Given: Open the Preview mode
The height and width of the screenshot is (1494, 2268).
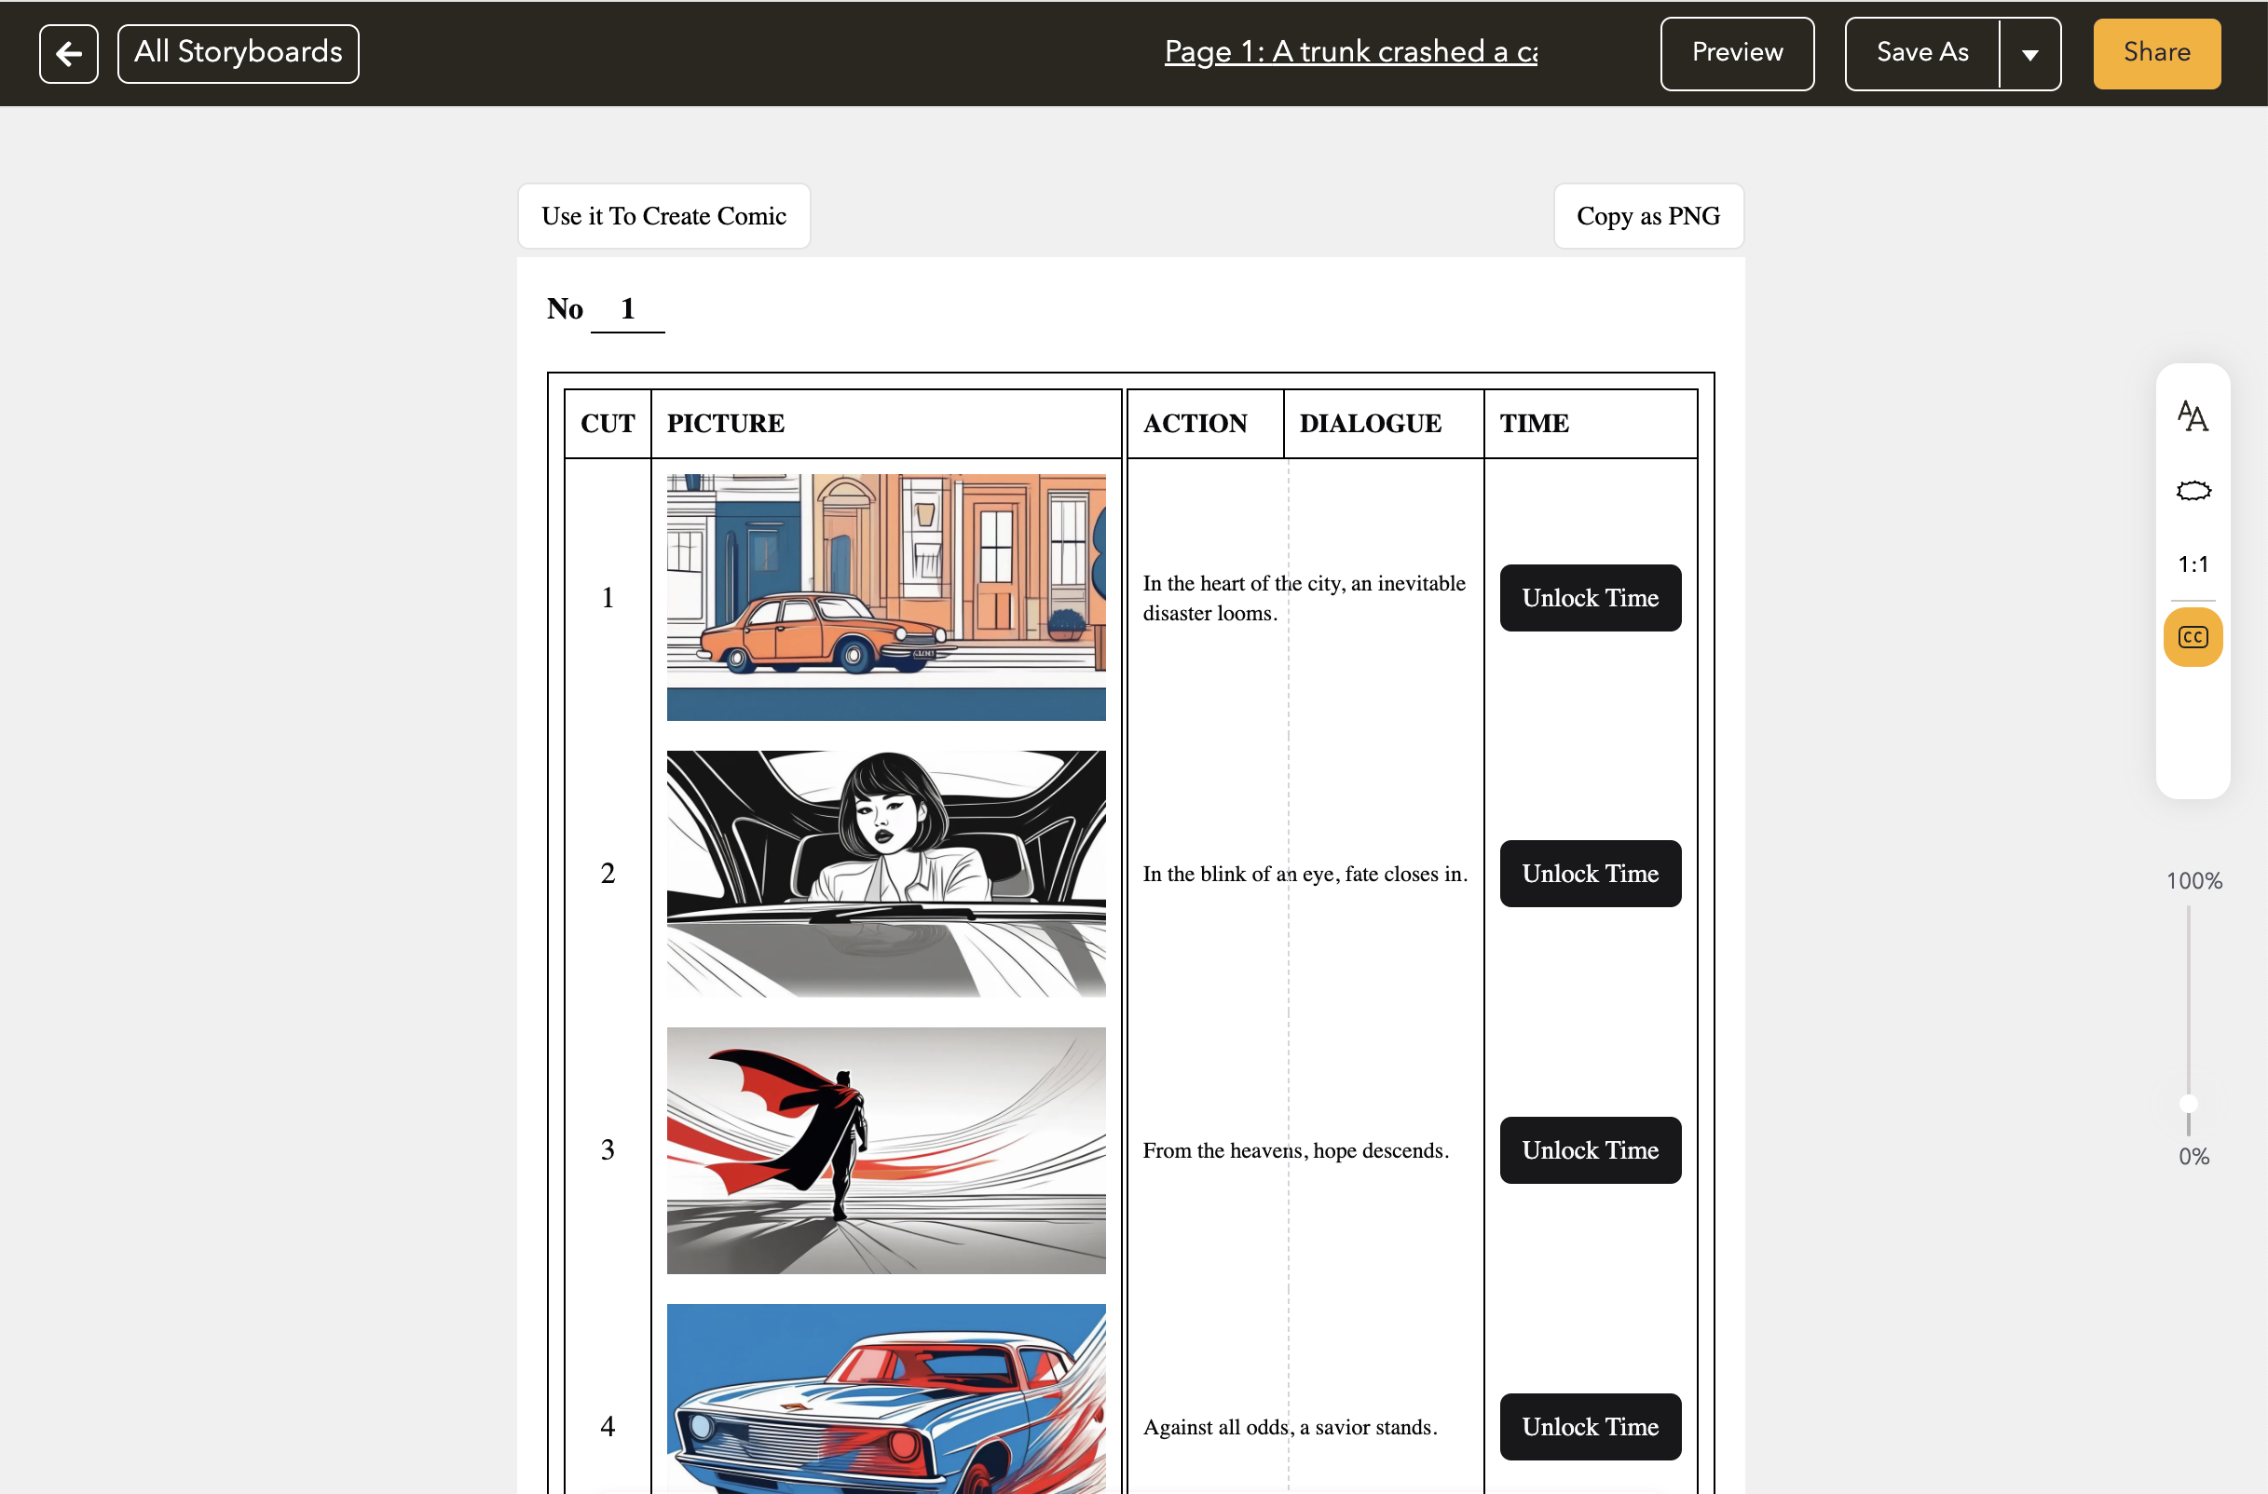Looking at the screenshot, I should coord(1736,53).
